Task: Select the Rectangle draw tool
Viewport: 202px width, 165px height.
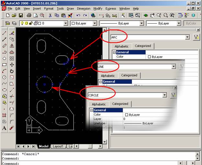Action: [x=4, y=65]
